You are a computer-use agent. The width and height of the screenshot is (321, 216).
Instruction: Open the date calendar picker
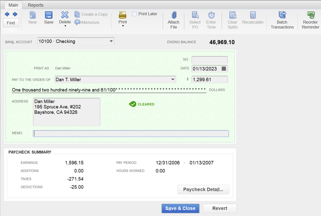coord(224,69)
